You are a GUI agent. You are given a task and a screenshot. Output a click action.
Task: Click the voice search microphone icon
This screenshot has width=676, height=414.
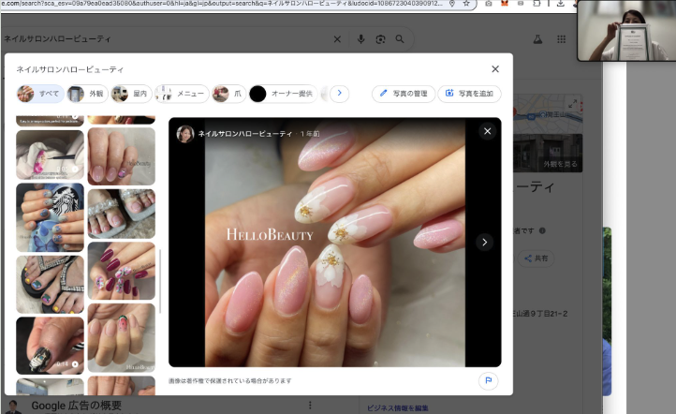361,39
